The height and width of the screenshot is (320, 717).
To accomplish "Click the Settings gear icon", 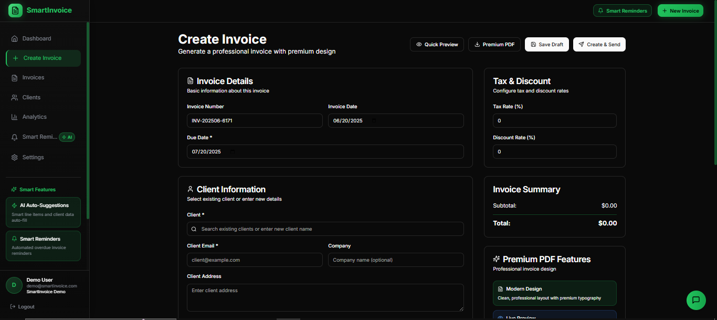I will point(15,157).
